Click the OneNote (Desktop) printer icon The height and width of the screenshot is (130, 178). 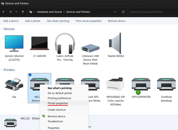(166, 84)
